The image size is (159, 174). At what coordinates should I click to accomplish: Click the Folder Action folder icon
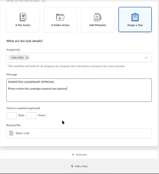60,17
